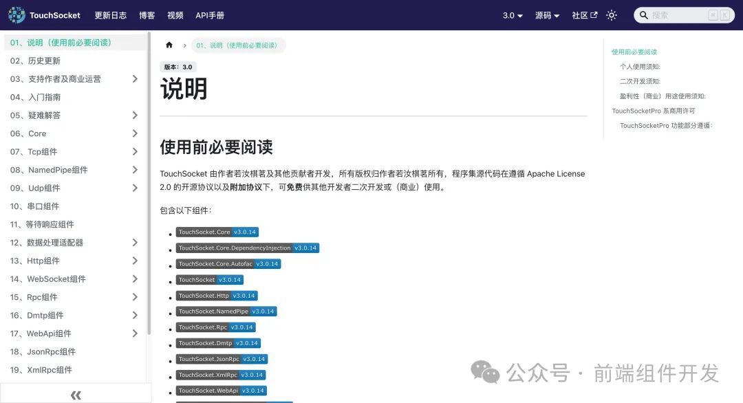Click the plain TouchSocket v3.0.14 badge
Viewport: 743px width, 403px height.
coord(209,280)
